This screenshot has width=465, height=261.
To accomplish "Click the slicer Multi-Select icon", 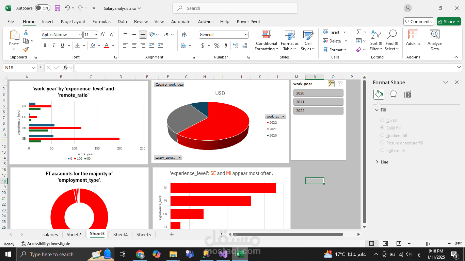I will [x=331, y=84].
